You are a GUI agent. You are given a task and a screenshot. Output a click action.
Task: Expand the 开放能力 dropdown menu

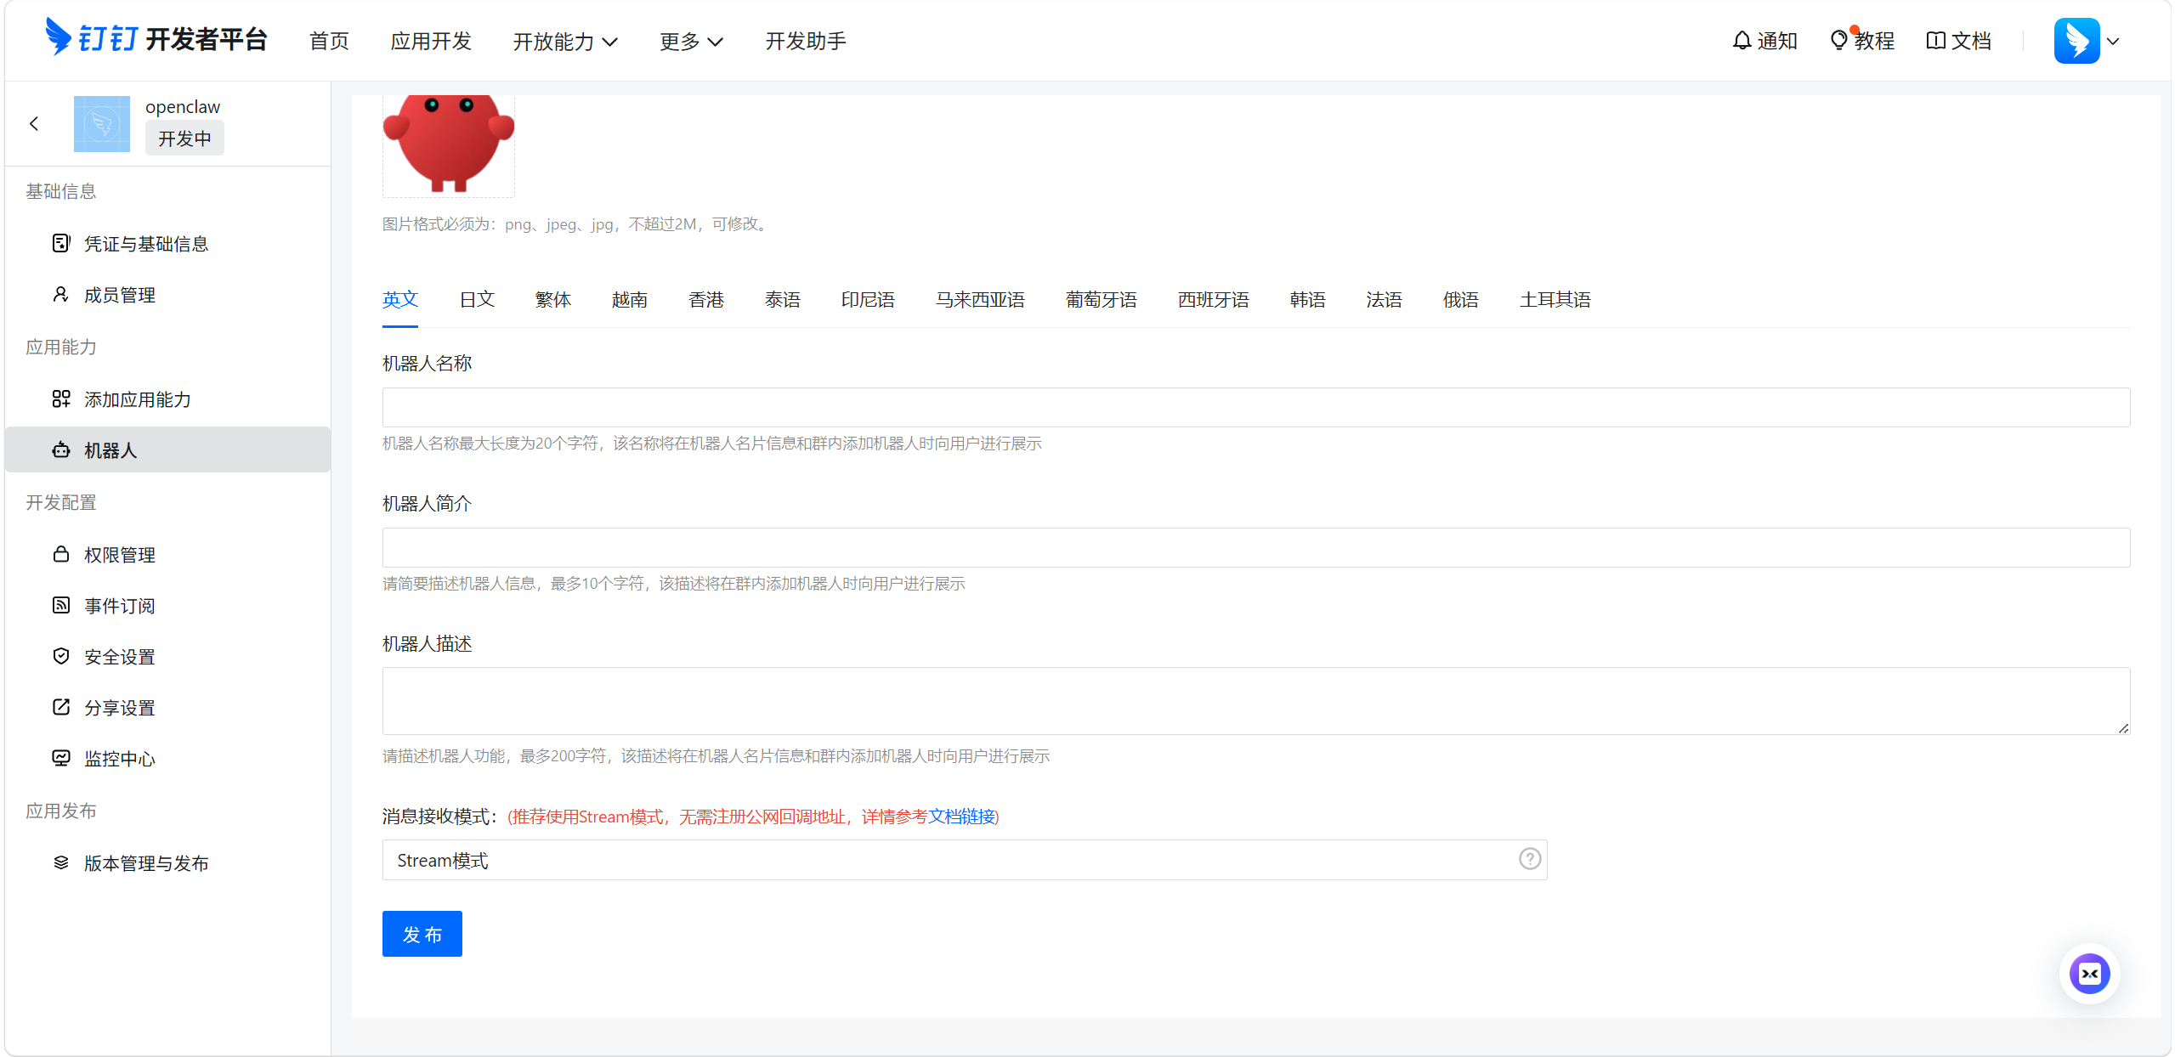564,42
